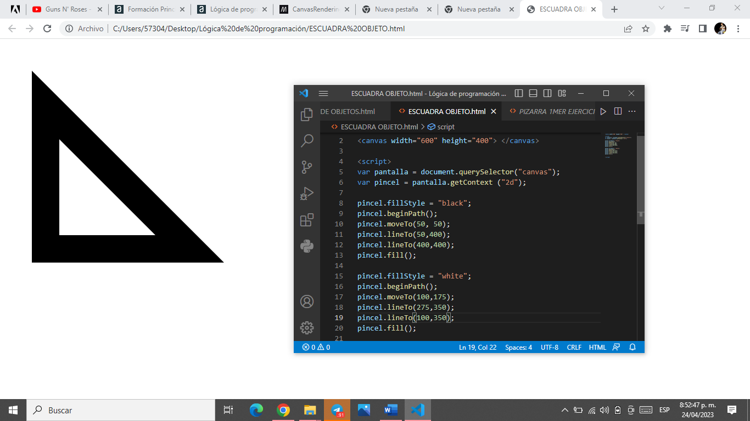Bookmark this page with the star
Viewport: 750px width, 421px height.
[646, 29]
